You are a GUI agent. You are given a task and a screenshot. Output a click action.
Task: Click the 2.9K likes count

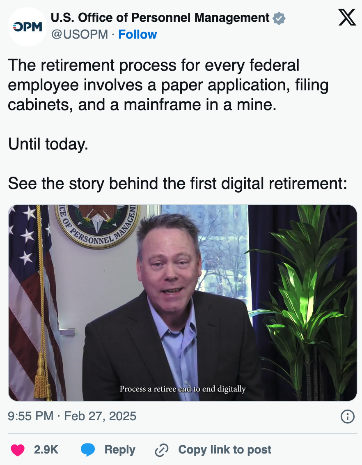pyautogui.click(x=46, y=449)
